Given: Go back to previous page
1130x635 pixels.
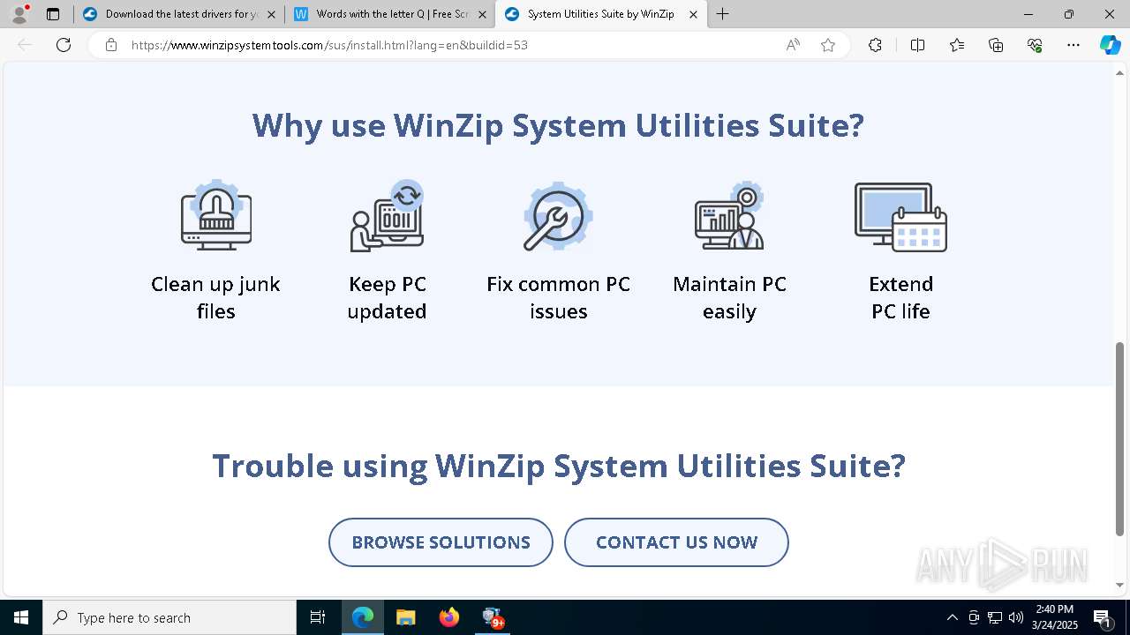Looking at the screenshot, I should coord(25,45).
